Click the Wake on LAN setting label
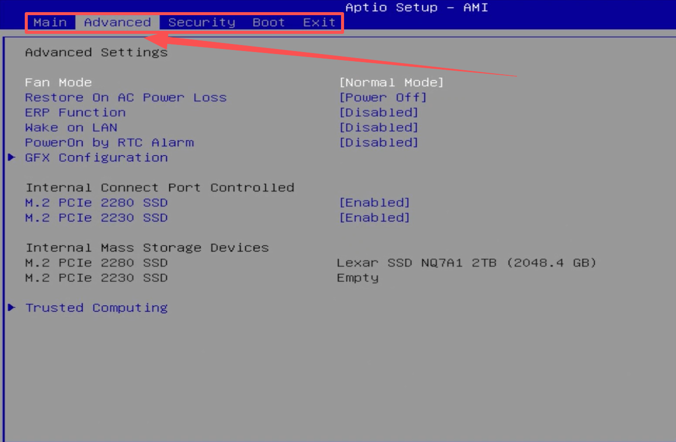This screenshot has height=442, width=676. click(71, 128)
